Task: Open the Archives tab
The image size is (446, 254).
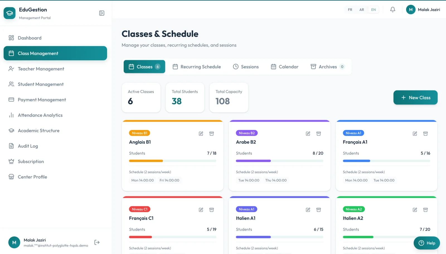Action: pyautogui.click(x=328, y=67)
